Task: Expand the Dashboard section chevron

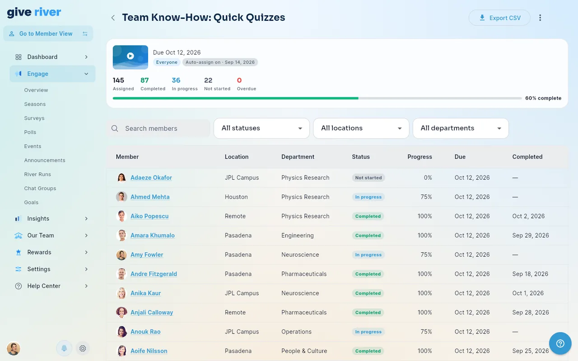Action: (x=86, y=57)
